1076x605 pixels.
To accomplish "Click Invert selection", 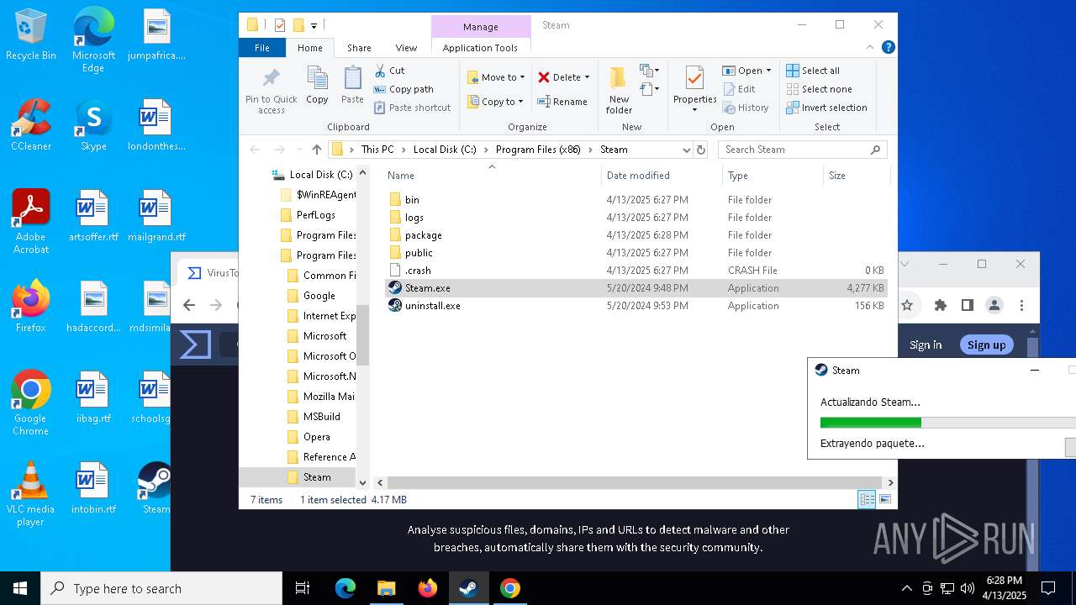I will [x=826, y=108].
